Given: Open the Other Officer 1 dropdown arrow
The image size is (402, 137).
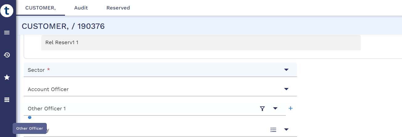Looking at the screenshot, I should pos(275,108).
